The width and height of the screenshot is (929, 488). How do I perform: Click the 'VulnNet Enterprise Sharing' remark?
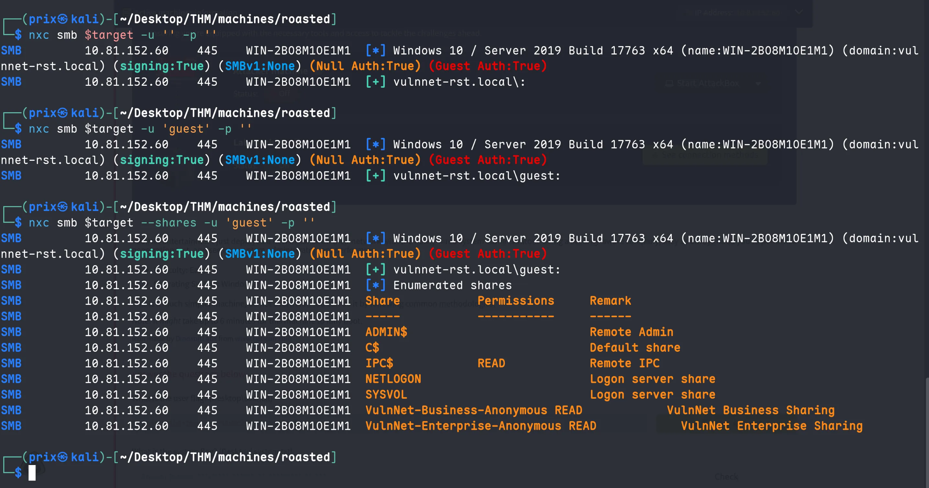click(772, 426)
